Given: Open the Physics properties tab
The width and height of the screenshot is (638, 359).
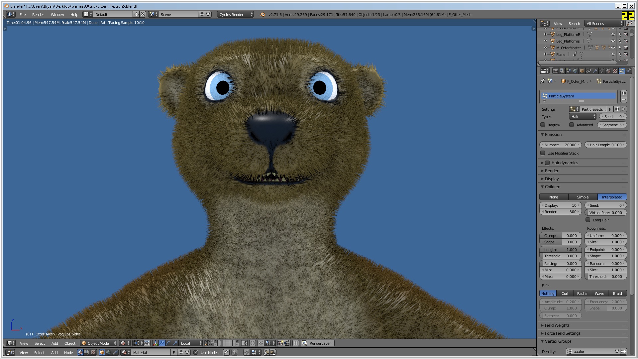Looking at the screenshot, I should point(628,71).
